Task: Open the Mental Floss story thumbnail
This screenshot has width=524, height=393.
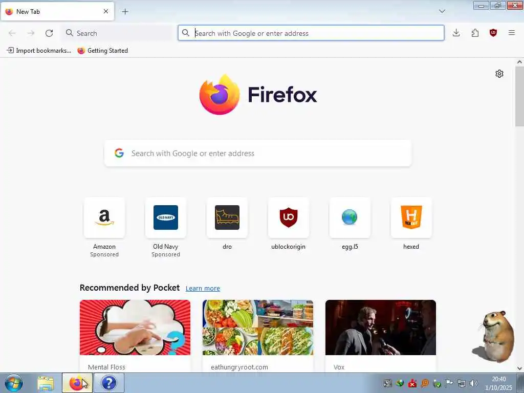Action: [135, 327]
